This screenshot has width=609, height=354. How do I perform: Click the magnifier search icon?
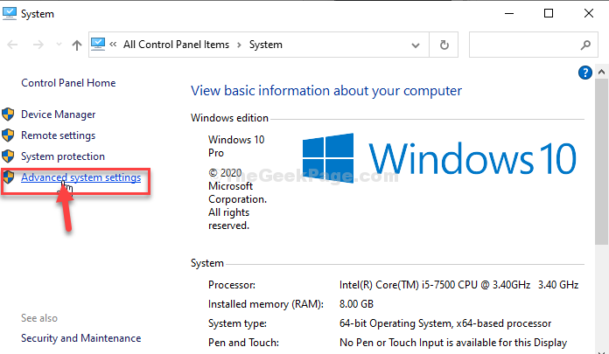(x=585, y=45)
